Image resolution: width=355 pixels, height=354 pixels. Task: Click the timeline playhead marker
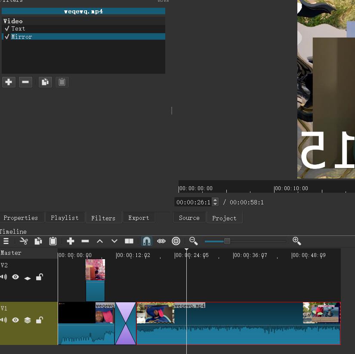click(x=186, y=250)
